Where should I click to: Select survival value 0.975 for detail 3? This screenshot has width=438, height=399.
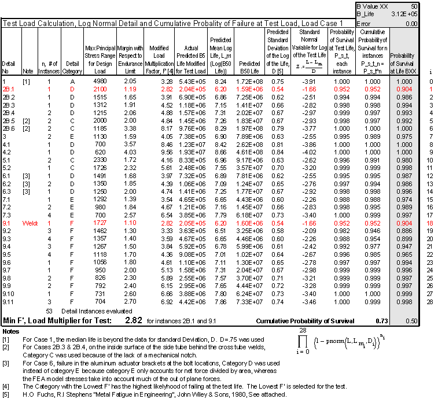point(404,137)
